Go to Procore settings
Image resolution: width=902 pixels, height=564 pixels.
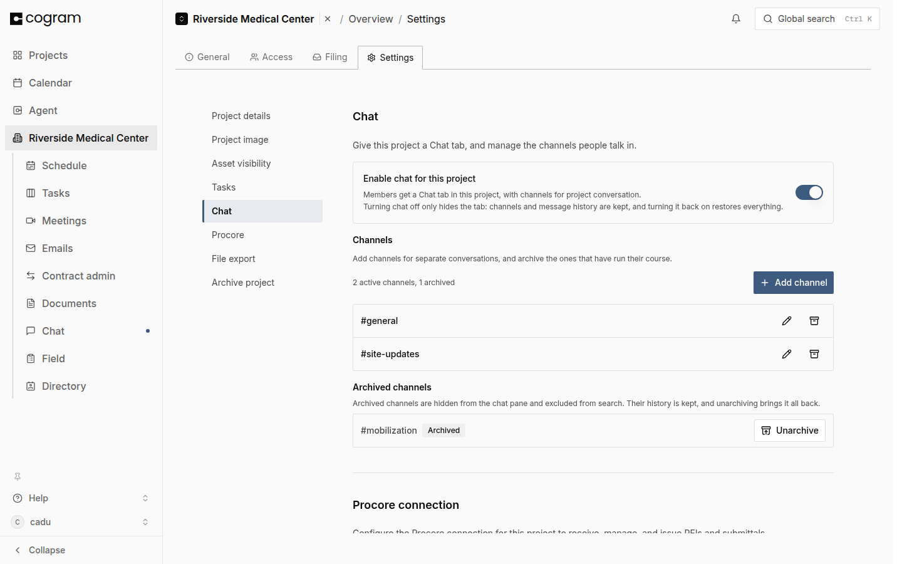pos(262,235)
